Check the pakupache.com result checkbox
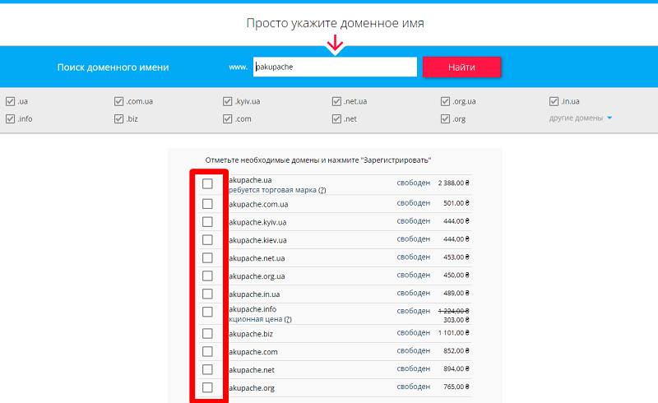This screenshot has height=403, width=658. 207,351
